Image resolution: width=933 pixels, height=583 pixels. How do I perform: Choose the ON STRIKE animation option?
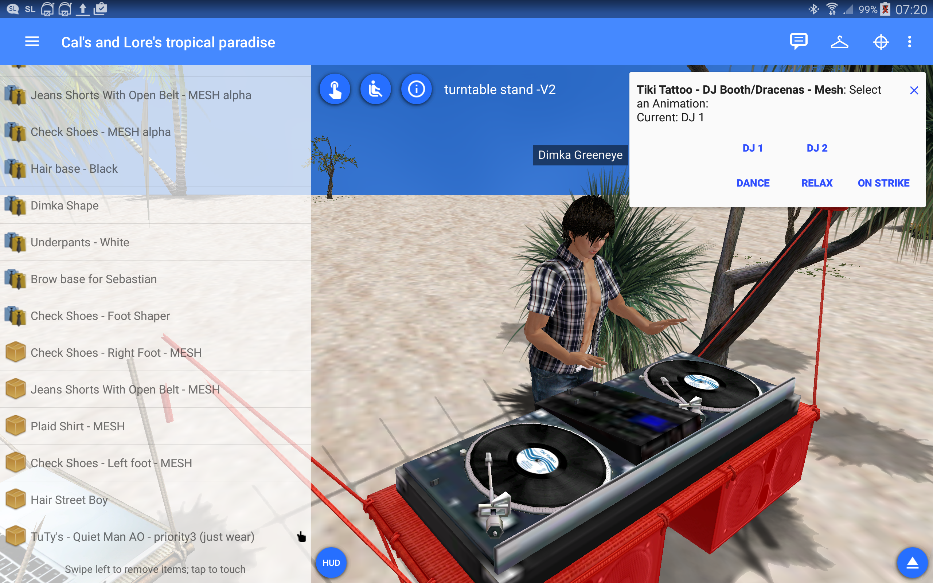[883, 183]
